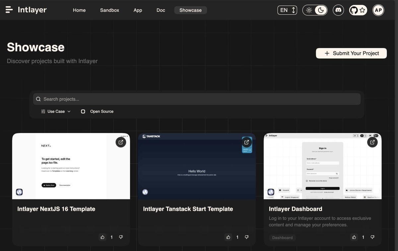
Task: Switch to dark mode moon icon
Action: point(321,10)
